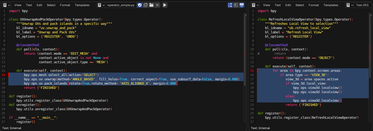Open Templates menu in right text editor
The image size is (373, 131).
point(331,5)
